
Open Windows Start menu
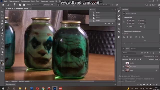tap(3, 88)
